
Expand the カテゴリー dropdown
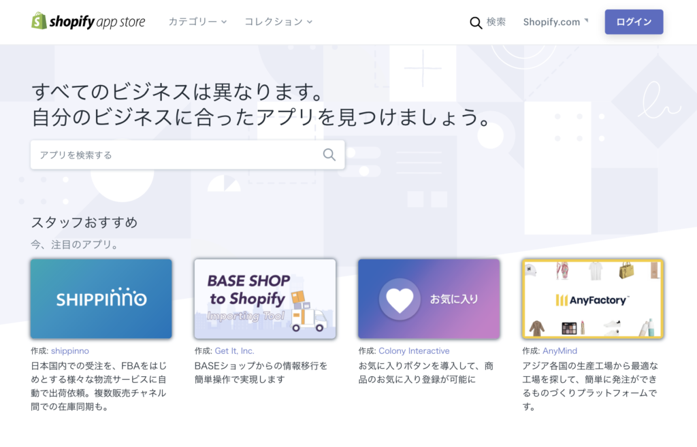197,22
